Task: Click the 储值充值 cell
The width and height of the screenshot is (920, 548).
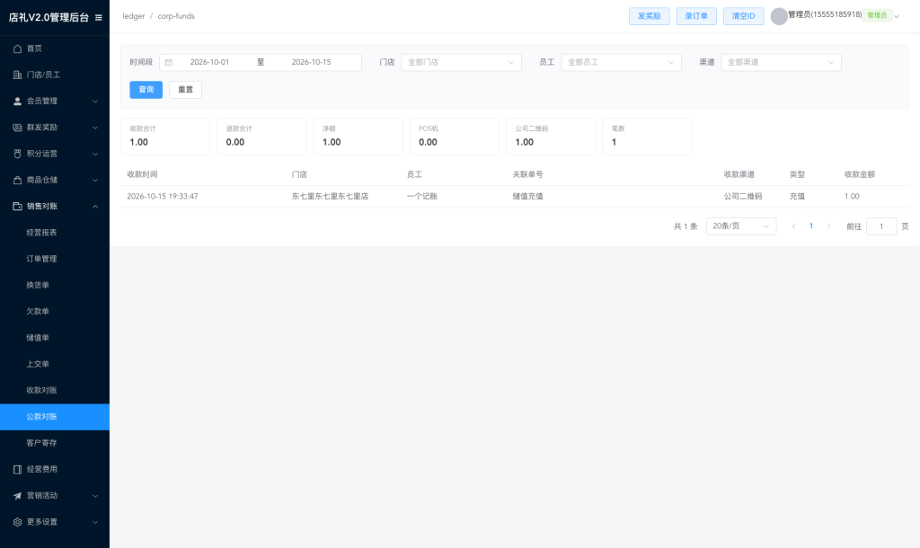Action: point(527,197)
